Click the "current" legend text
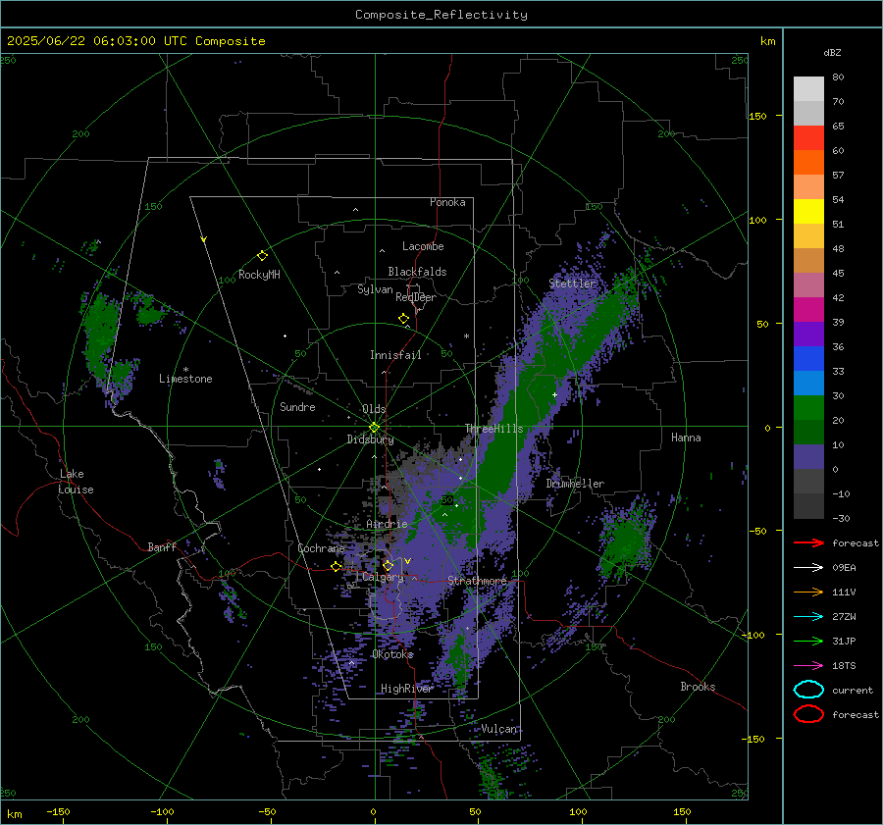Image resolution: width=883 pixels, height=825 pixels. click(x=853, y=690)
